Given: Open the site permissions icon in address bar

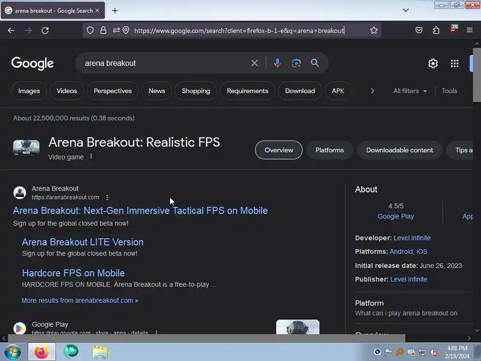Looking at the screenshot, I should tap(116, 30).
